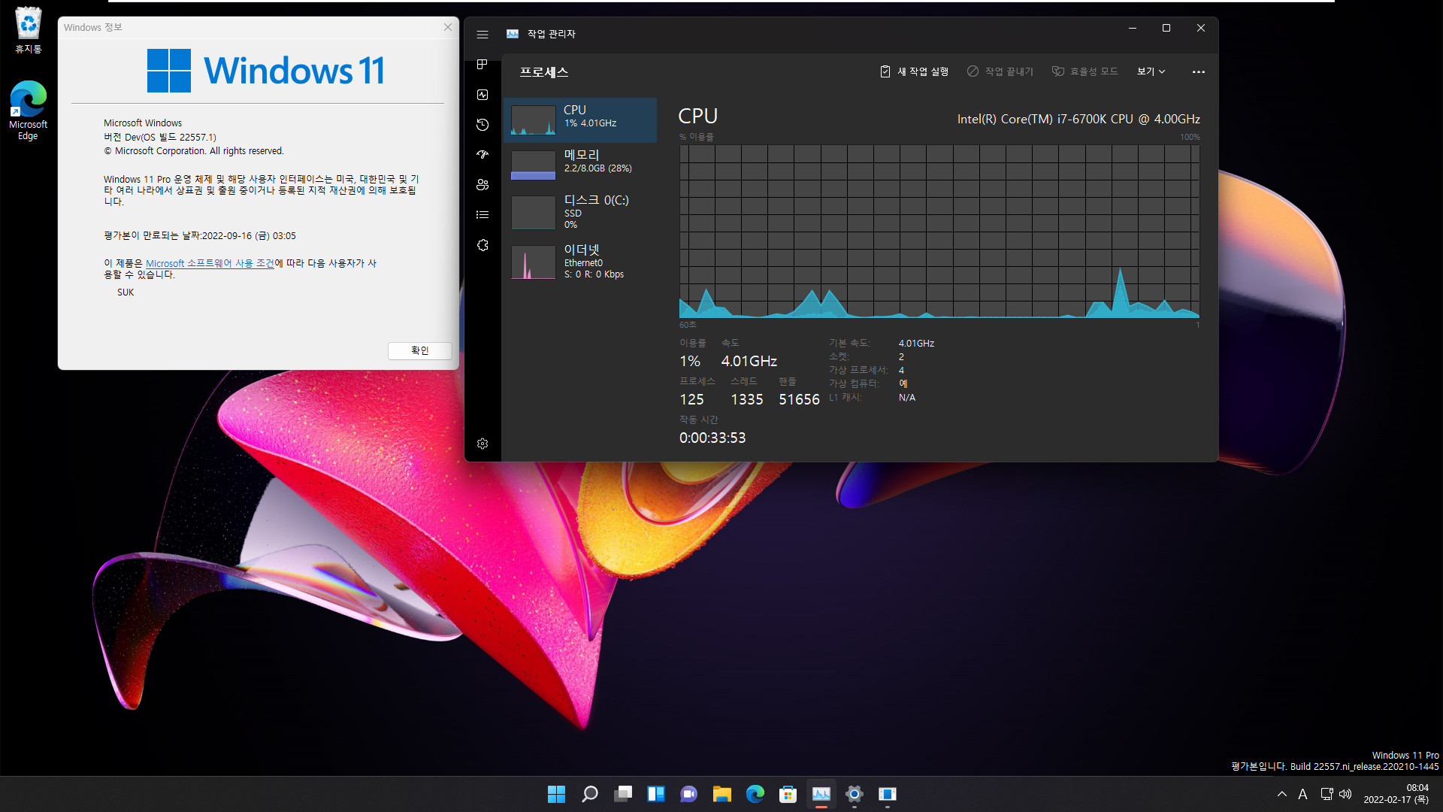Click the base speed value 4.01GHz
This screenshot has height=812, width=1443.
coord(916,344)
